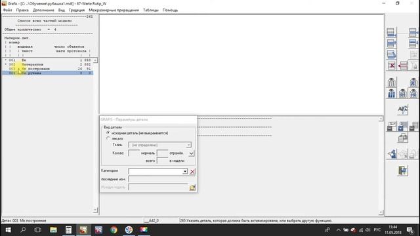Open the Вид menu

[62, 10]
